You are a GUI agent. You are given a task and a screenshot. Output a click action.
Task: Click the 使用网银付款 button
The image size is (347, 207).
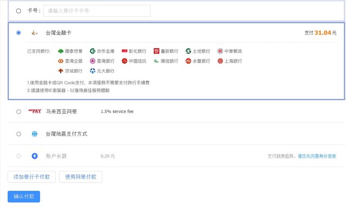pyautogui.click(x=81, y=177)
